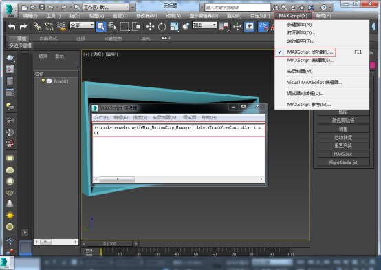Screen dimensions: 381x270
Task: Open the reference coordinate system dropdown 视图
Action: pos(204,25)
